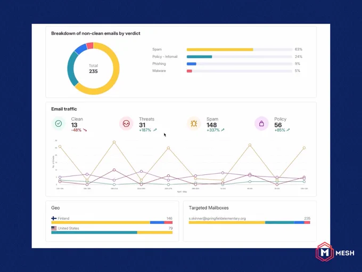Screen dimensions: 362x272
Task: Click the Policy padlock icon
Action: [261, 124]
